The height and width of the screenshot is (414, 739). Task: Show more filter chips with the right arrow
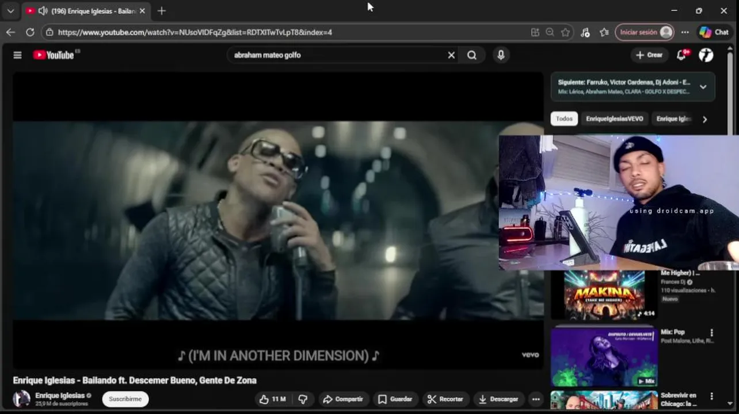(704, 120)
